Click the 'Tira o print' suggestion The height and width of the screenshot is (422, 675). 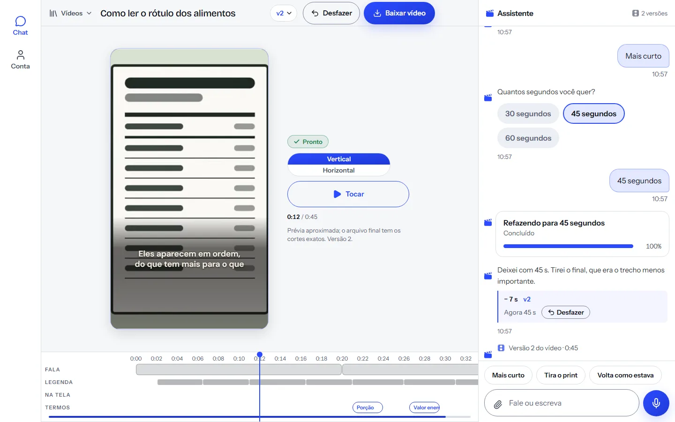[x=561, y=375]
